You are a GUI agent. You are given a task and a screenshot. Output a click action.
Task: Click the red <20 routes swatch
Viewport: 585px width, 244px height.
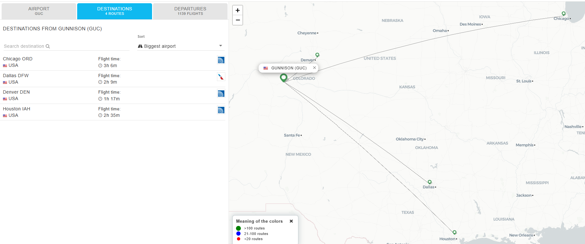point(239,239)
